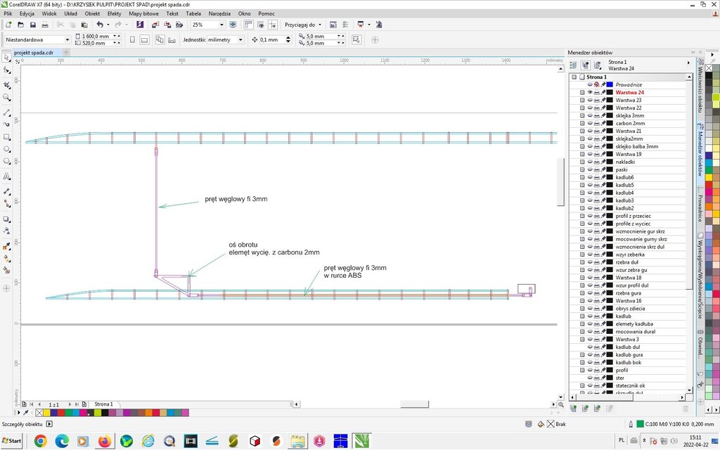Open the Przyciągaj do snap button
The image size is (720, 450).
pos(303,25)
